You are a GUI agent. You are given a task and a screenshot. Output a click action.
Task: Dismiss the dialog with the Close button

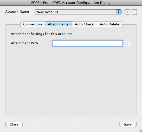click(x=14, y=124)
